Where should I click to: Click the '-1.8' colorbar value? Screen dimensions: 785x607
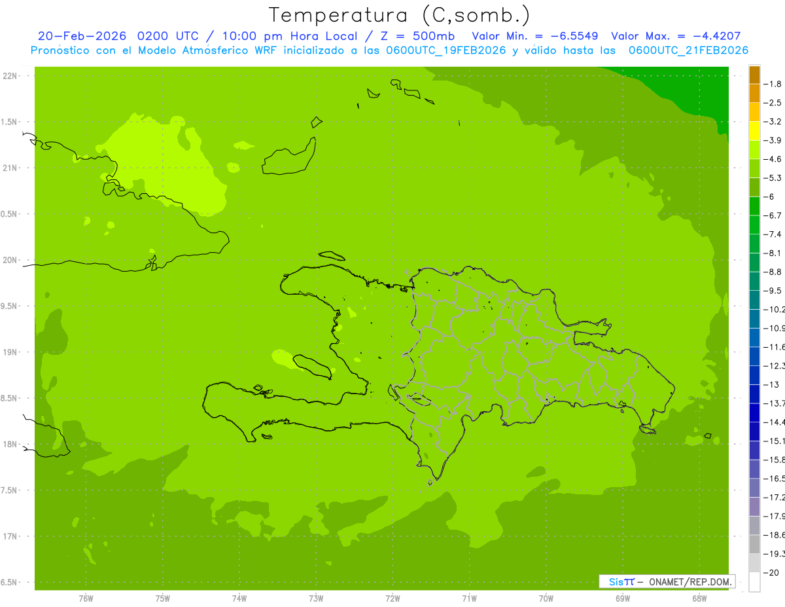coord(773,84)
